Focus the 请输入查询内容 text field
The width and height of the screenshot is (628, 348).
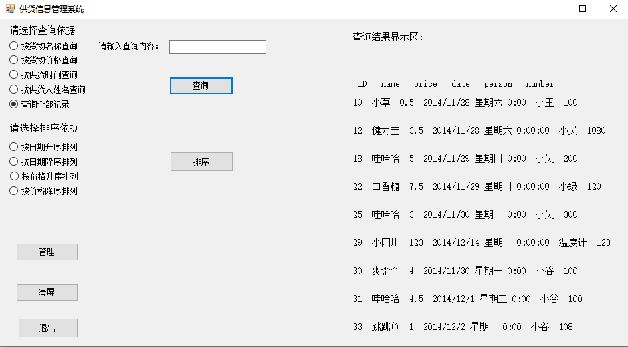point(217,47)
